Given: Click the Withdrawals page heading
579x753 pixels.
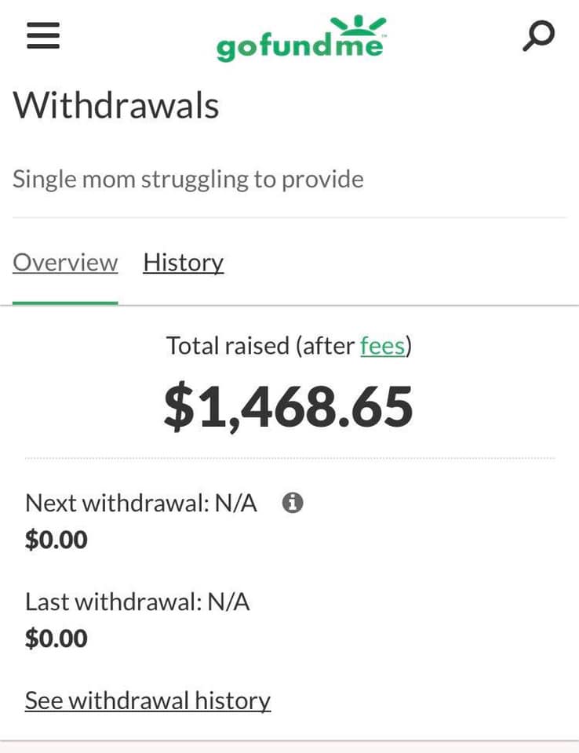Looking at the screenshot, I should [116, 105].
